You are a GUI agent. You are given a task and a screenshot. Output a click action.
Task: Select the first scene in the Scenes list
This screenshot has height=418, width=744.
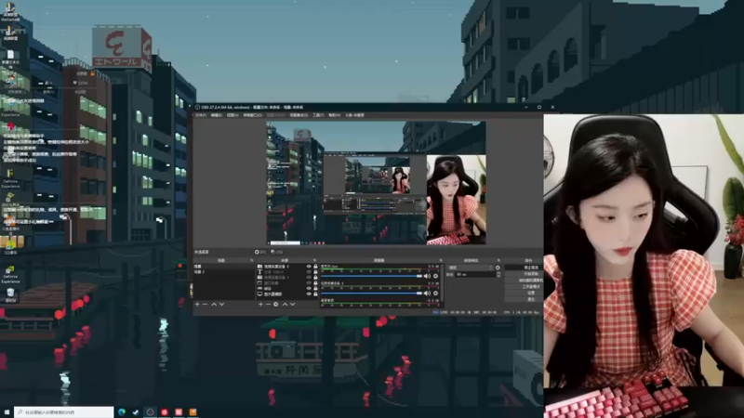(224, 267)
